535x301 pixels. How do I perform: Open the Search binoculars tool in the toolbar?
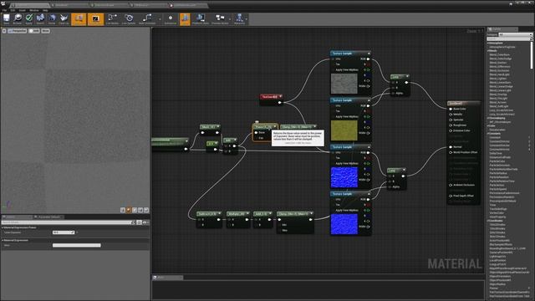pyautogui.click(x=40, y=18)
